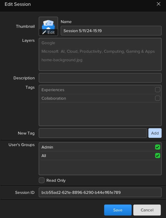Enable the Collaboration tag checkbox
166x218 pixels.
157,98
